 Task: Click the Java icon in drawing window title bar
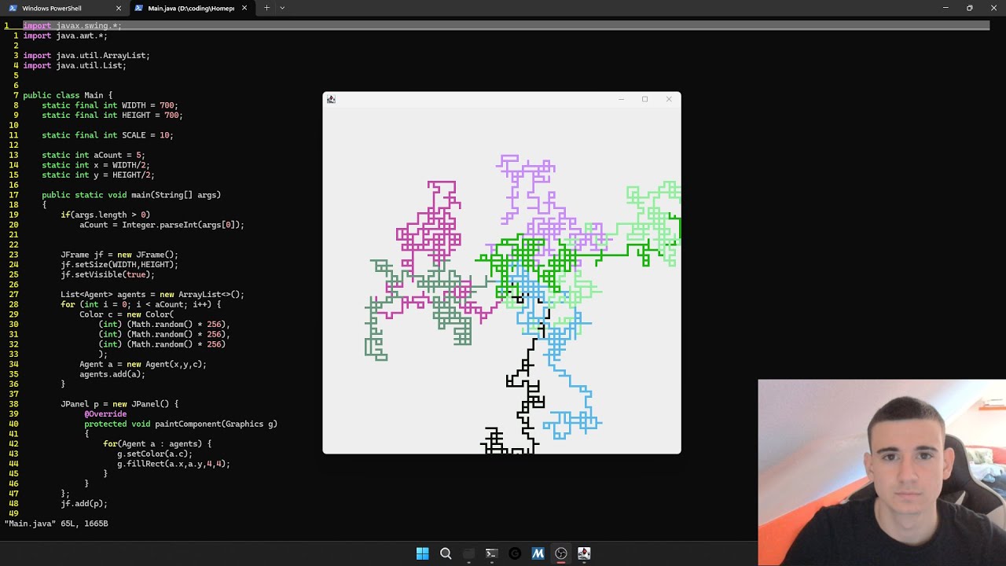pos(331,99)
